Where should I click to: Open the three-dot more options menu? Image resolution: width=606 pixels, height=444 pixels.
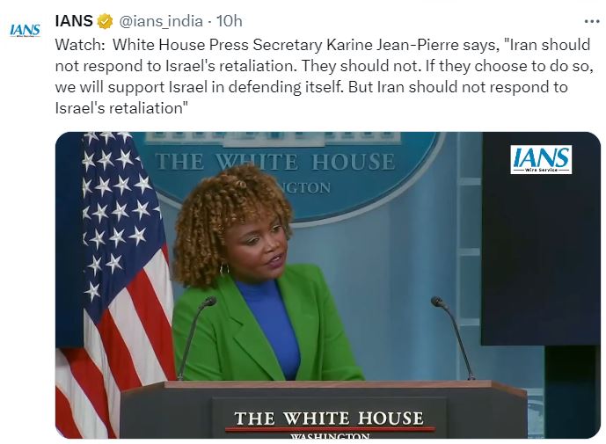[x=592, y=22]
